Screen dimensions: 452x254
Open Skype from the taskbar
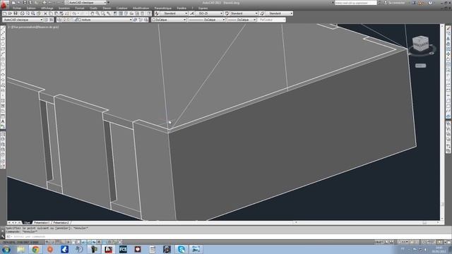(x=182, y=249)
